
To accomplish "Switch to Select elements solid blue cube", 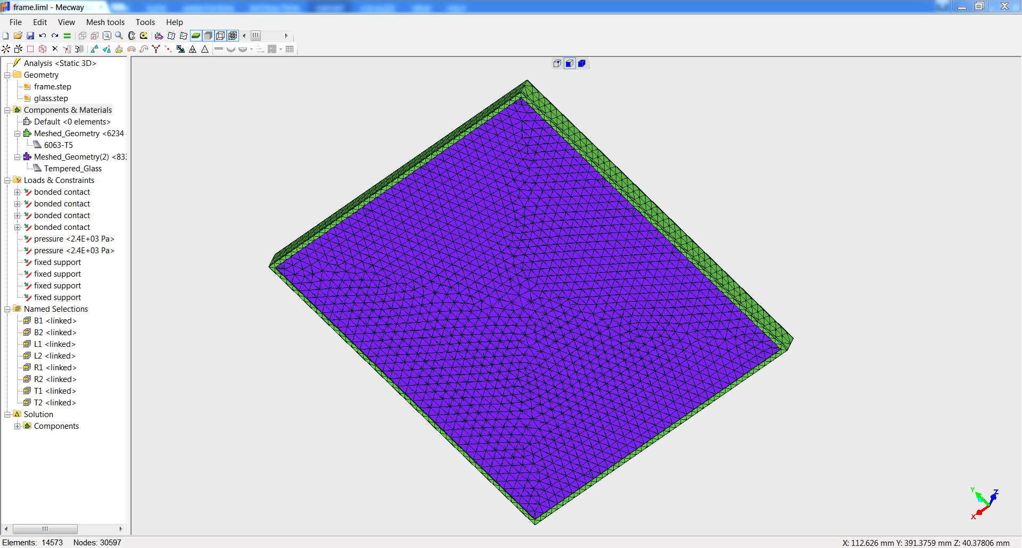I will point(582,63).
